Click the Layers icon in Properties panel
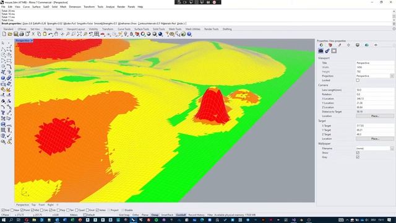The image size is (396, 223). (x=330, y=45)
